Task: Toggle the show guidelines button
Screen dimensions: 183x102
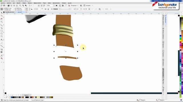Action: pos(65,6)
